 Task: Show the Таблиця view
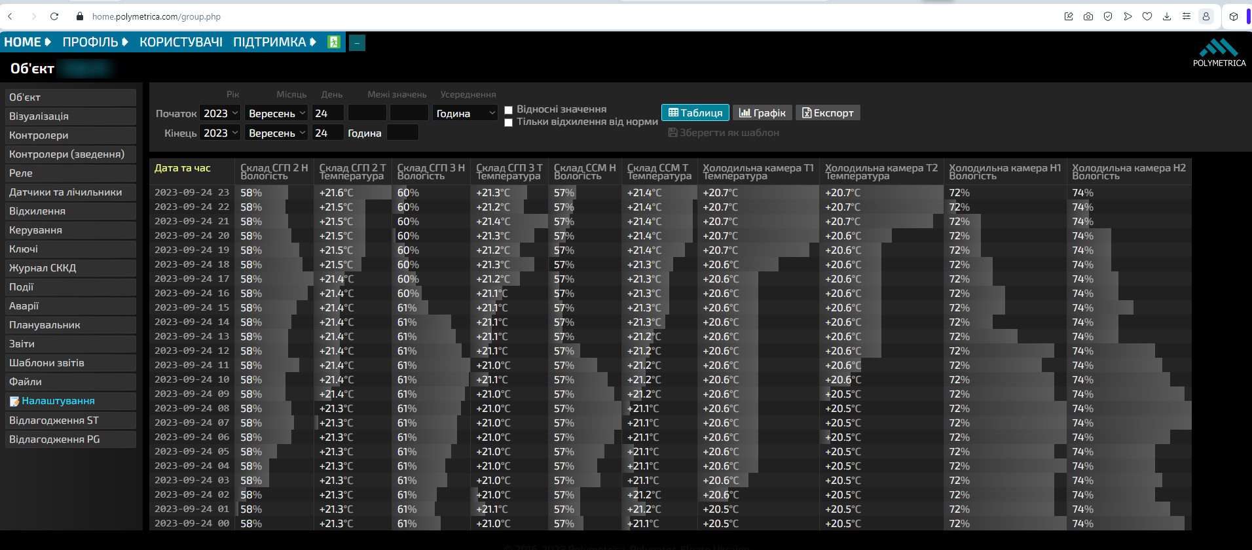coord(695,112)
